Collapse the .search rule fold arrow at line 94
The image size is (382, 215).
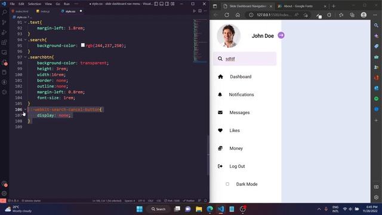[25, 40]
